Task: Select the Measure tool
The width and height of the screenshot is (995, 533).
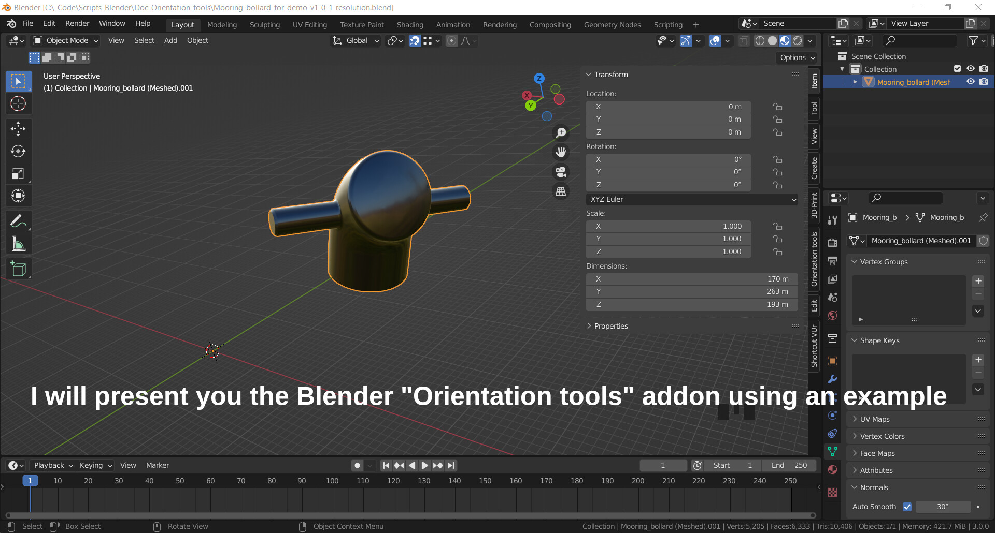Action: pos(18,244)
